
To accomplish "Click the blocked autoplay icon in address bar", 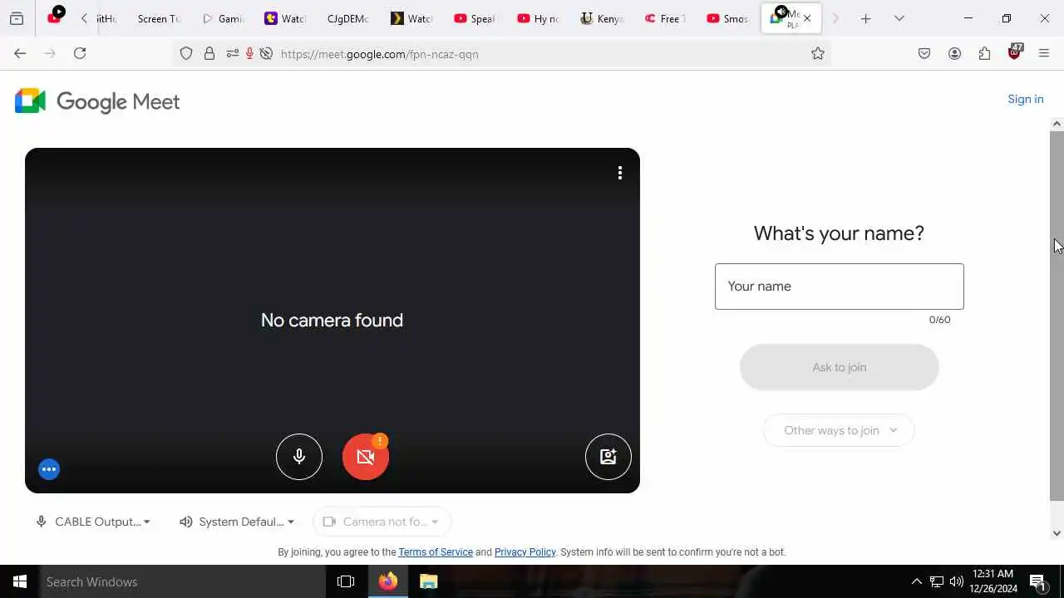I will click(x=266, y=54).
